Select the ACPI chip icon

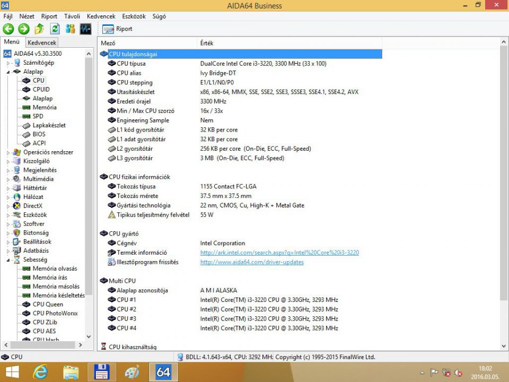(27, 143)
